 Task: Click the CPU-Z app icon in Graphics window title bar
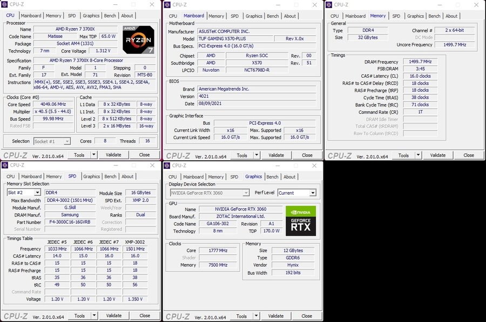[x=167, y=166]
